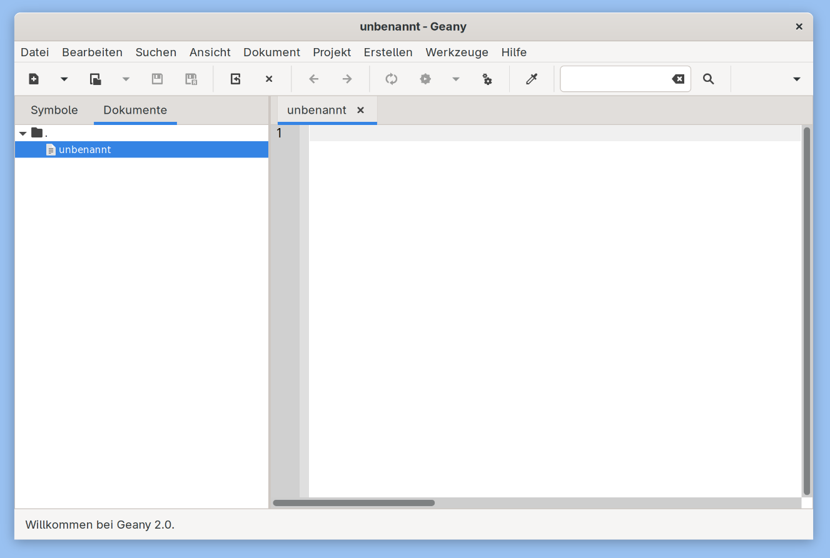Click the vertical editor scrollbar
Viewport: 830px width, 558px height.
807,311
